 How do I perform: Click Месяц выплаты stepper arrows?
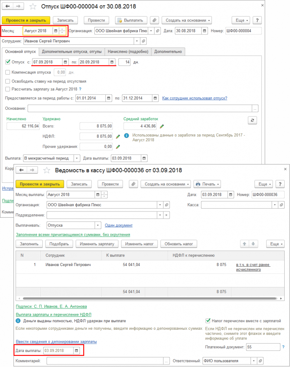pyautogui.click(x=104, y=195)
